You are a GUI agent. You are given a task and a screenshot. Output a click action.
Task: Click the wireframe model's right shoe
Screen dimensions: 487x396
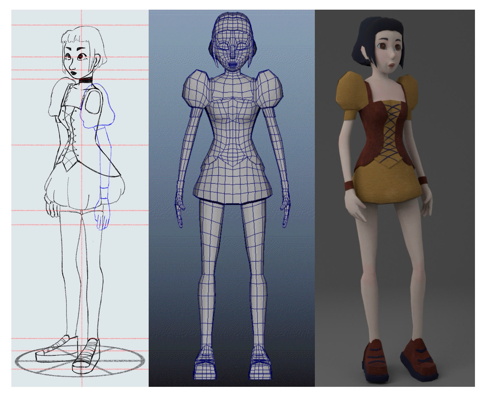(x=260, y=368)
